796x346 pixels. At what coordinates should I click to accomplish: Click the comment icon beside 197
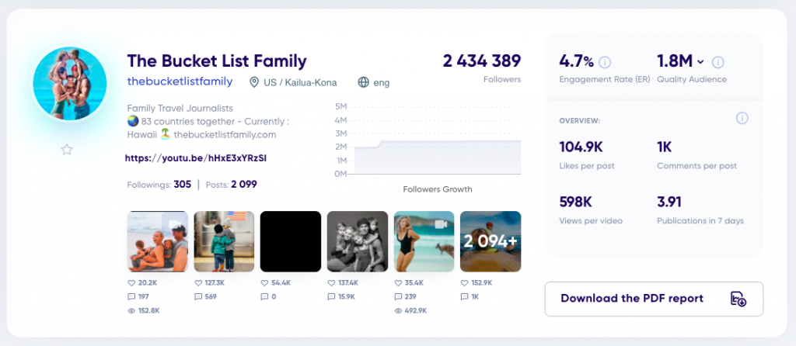tap(131, 297)
